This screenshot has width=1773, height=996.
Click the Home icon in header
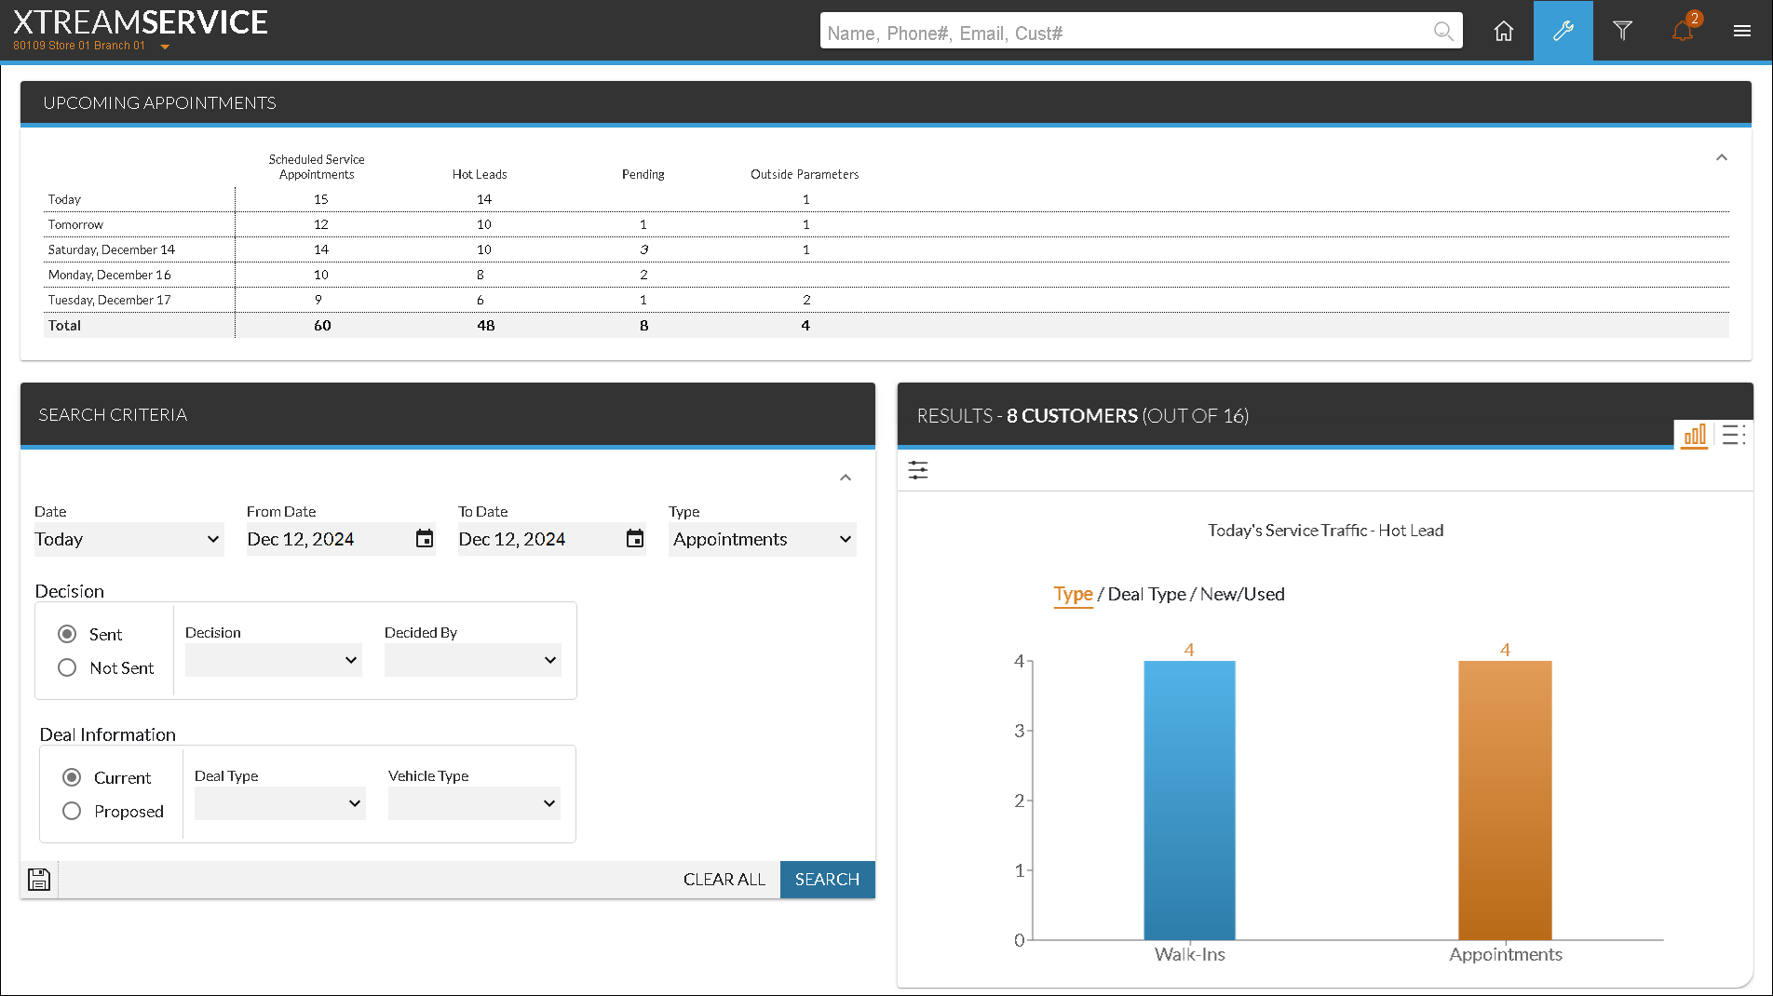[1503, 32]
